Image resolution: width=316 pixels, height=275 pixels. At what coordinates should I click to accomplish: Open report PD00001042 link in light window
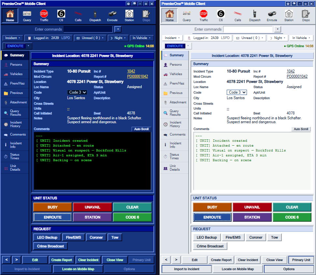[x=297, y=76]
